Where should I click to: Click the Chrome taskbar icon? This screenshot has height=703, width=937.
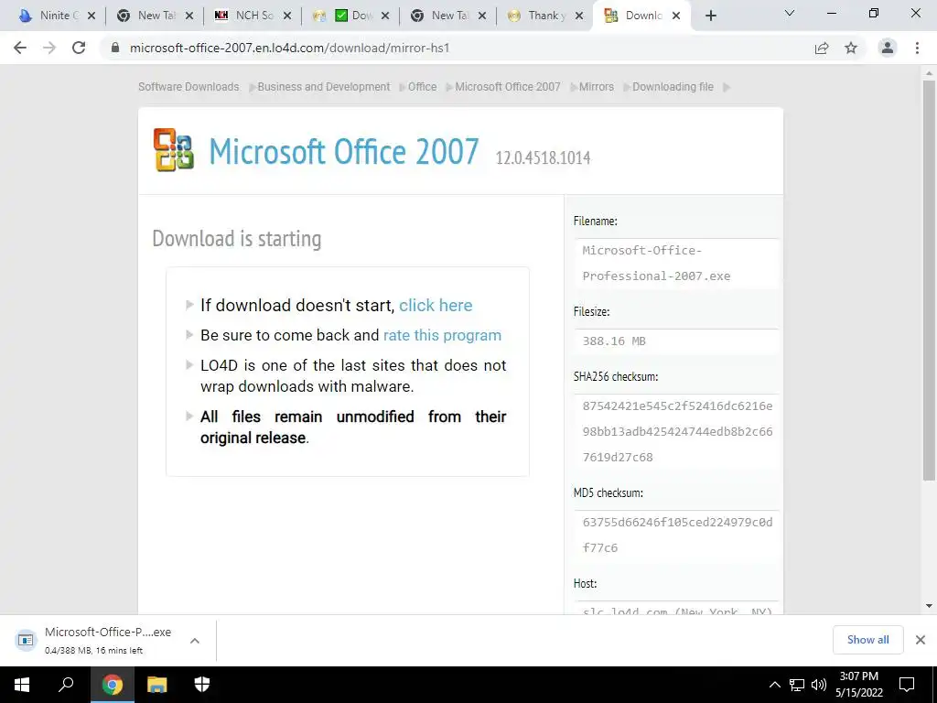tap(112, 685)
